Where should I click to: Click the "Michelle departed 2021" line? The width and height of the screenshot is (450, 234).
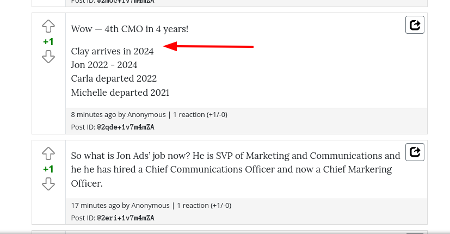click(120, 93)
